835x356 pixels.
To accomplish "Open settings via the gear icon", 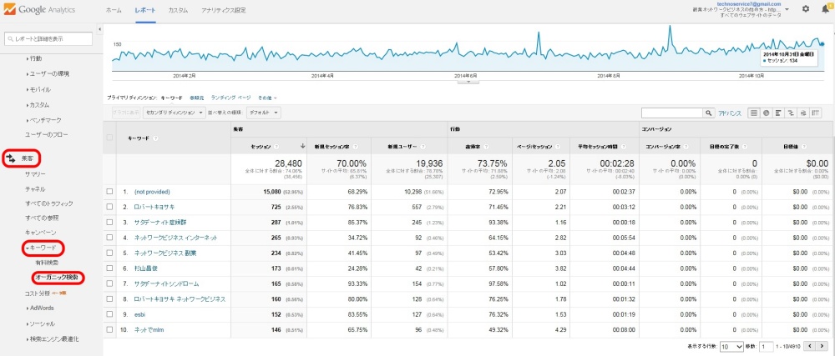I will click(806, 9).
